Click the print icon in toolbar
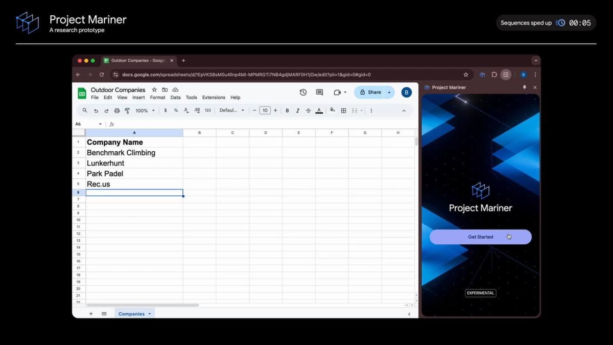Image resolution: width=613 pixels, height=345 pixels. [x=117, y=110]
